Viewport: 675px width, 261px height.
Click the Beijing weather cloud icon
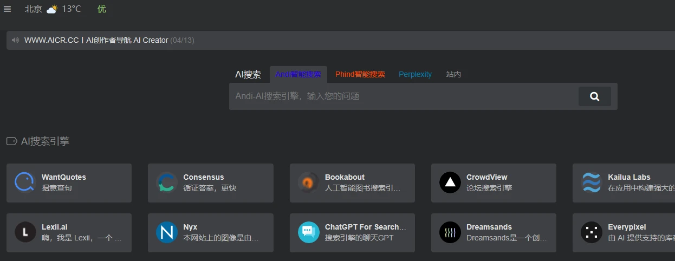51,9
